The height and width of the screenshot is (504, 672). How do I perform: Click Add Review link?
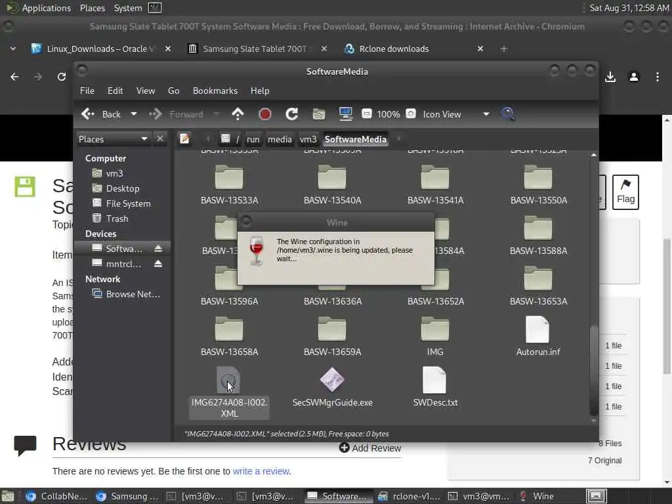[370, 448]
